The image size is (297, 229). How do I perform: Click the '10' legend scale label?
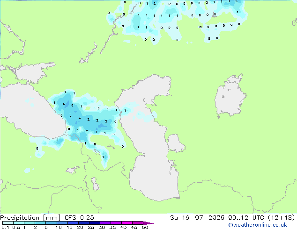coord(59,227)
